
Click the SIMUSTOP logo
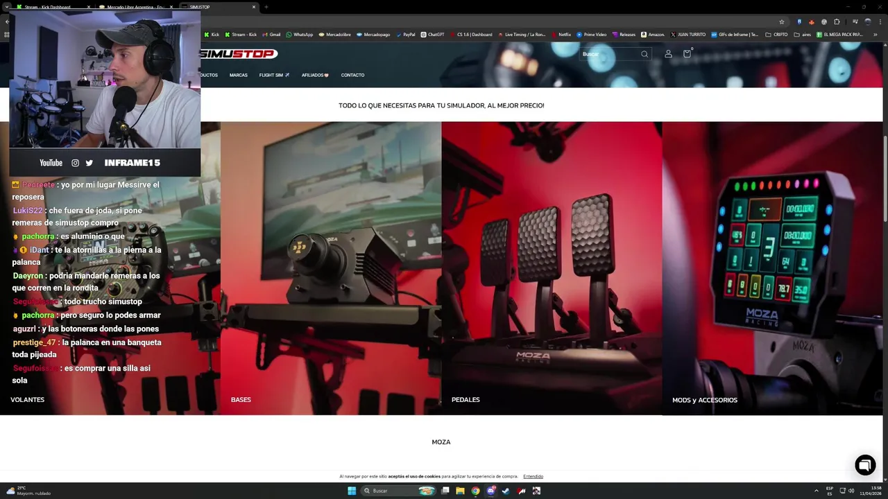239,54
